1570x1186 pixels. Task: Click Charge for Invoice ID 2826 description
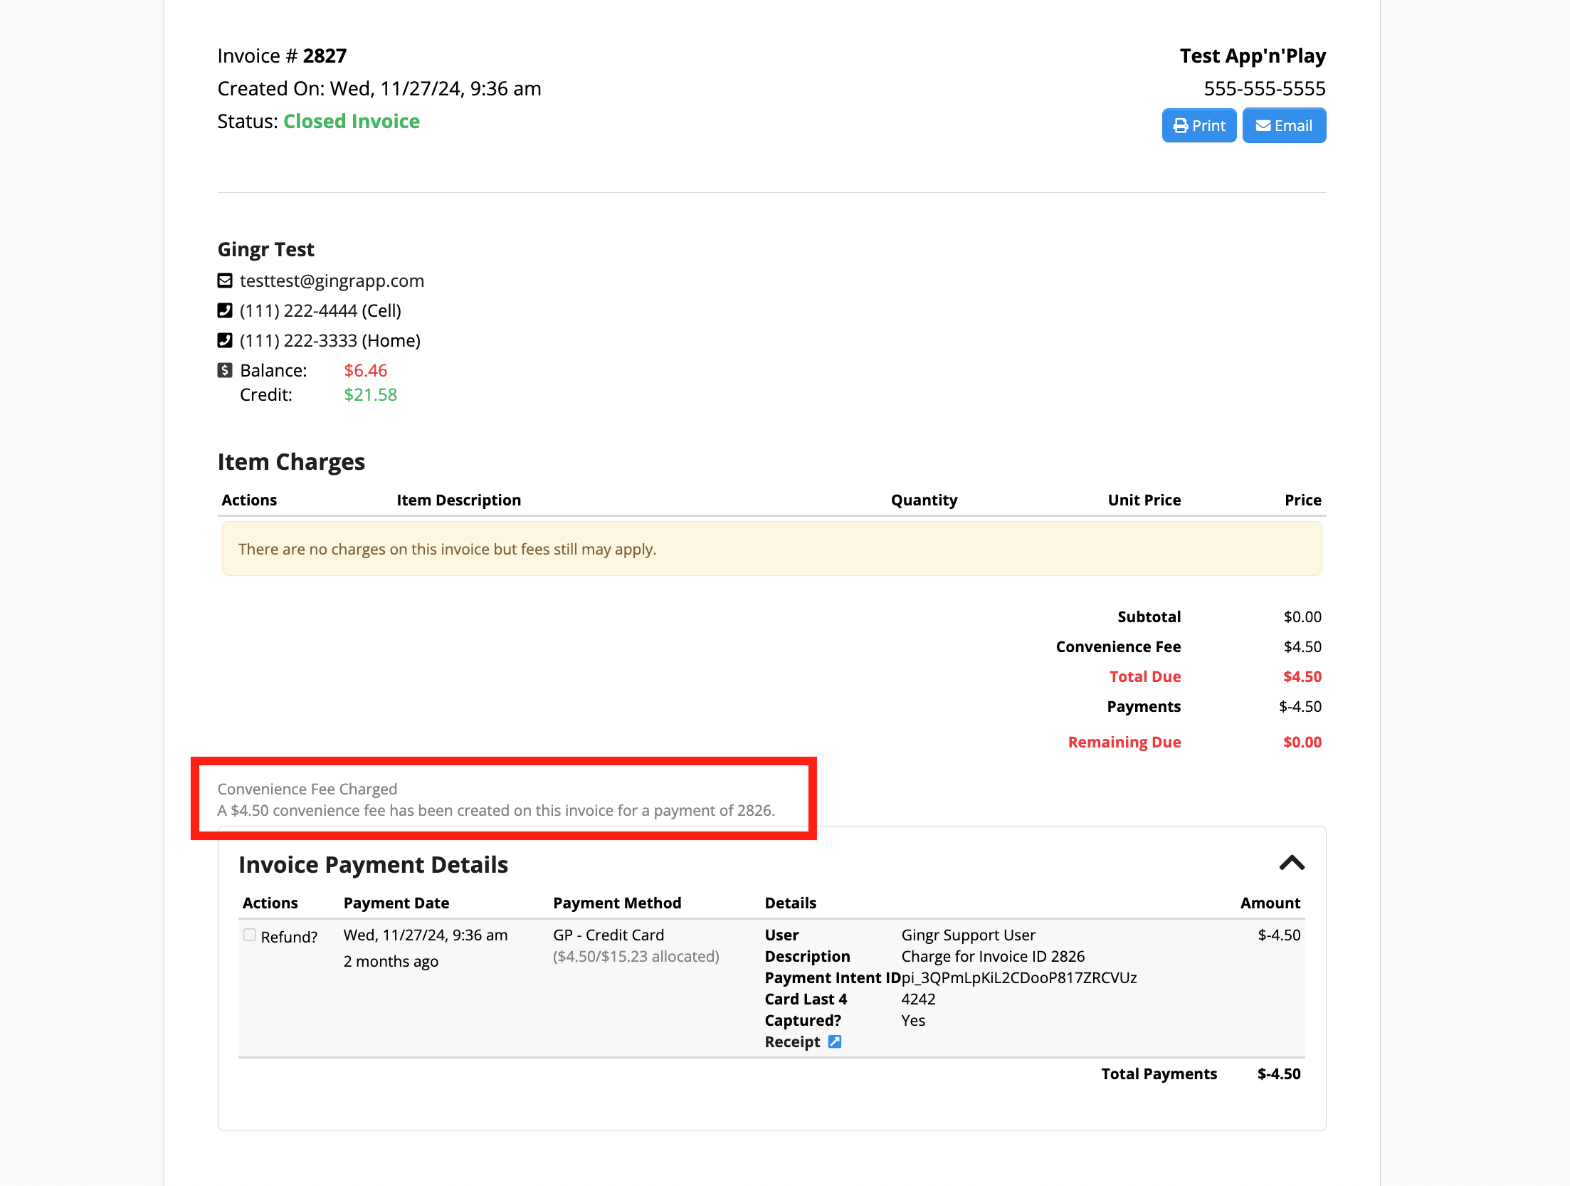coord(993,956)
